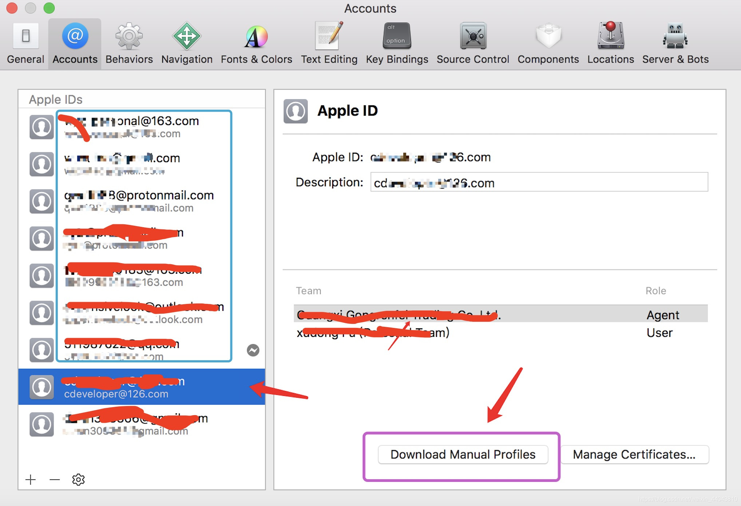Screen dimensions: 741x506
Task: Click the Apple ID avatar in detail header
Action: [296, 111]
